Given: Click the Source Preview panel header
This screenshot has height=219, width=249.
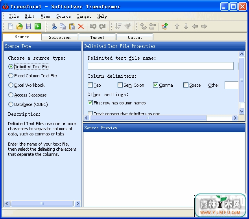Looking at the screenshot, I should tap(164, 128).
